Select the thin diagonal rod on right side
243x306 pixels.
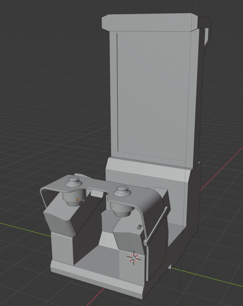[156, 226]
